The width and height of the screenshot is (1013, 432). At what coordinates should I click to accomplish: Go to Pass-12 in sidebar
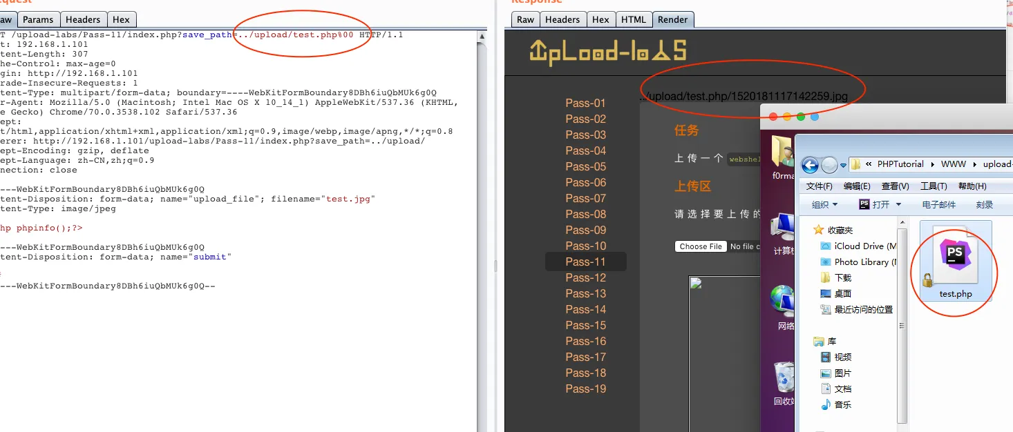coord(585,277)
